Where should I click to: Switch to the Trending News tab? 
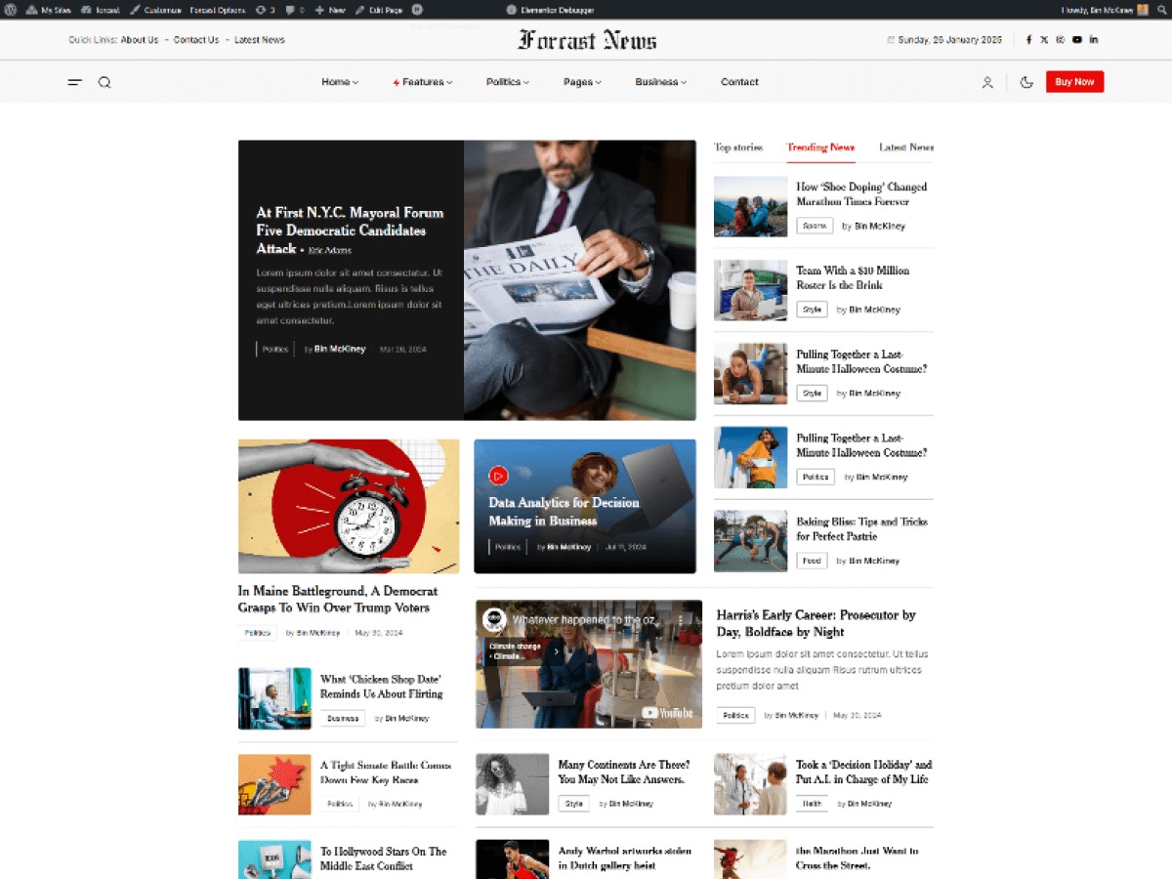tap(820, 147)
